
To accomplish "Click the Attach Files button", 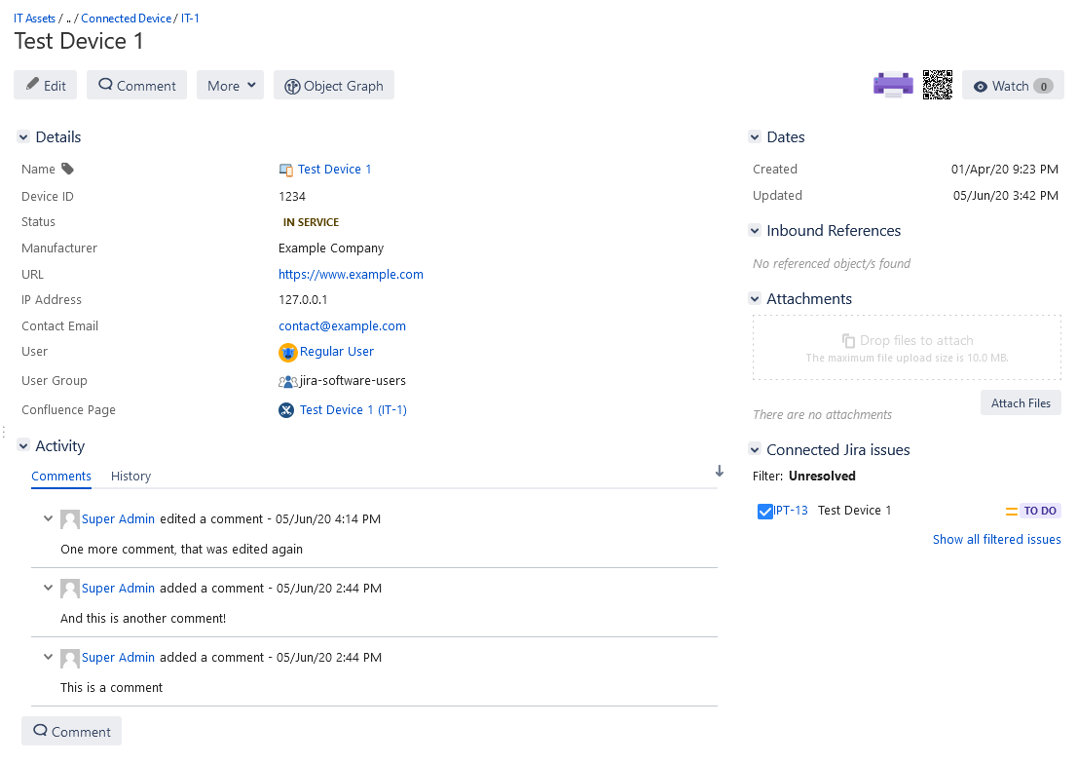I will pos(1021,403).
